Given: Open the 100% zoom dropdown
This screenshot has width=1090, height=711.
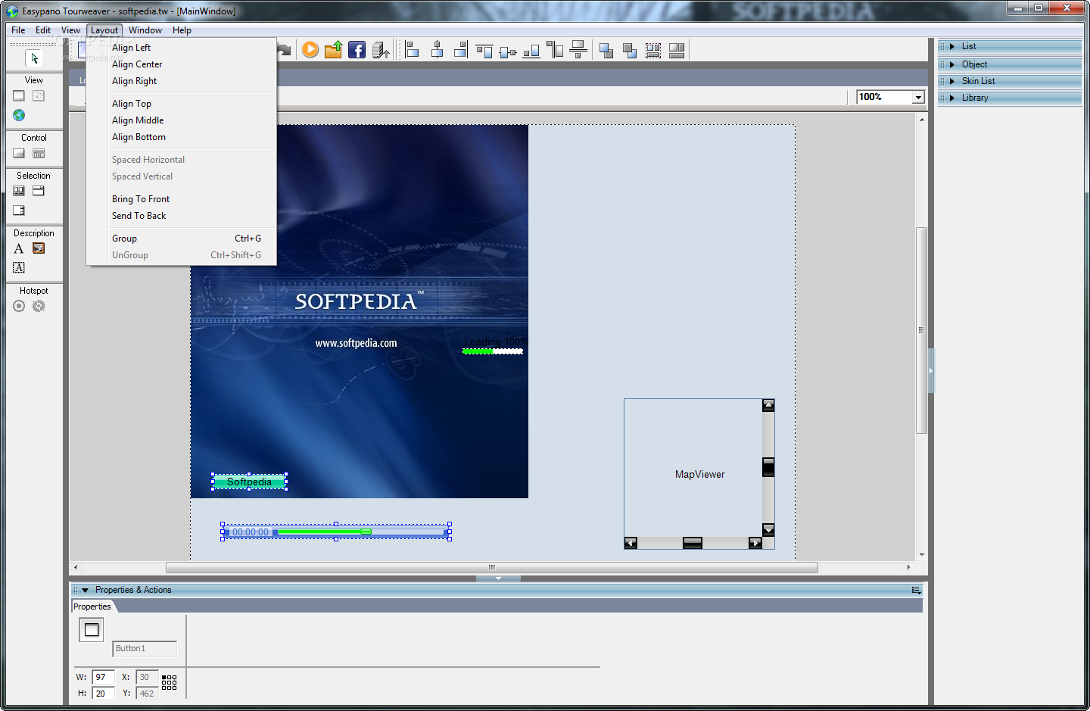Looking at the screenshot, I should click(918, 97).
